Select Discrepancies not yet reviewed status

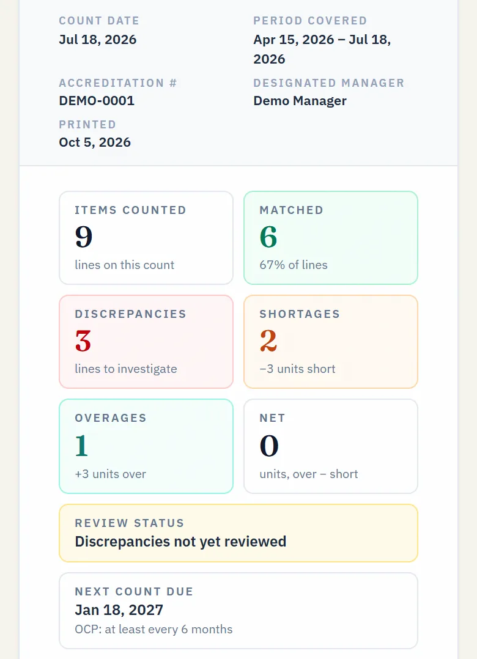click(180, 542)
